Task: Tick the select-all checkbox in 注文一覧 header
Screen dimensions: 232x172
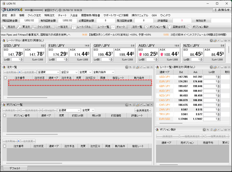Action: click(5, 78)
